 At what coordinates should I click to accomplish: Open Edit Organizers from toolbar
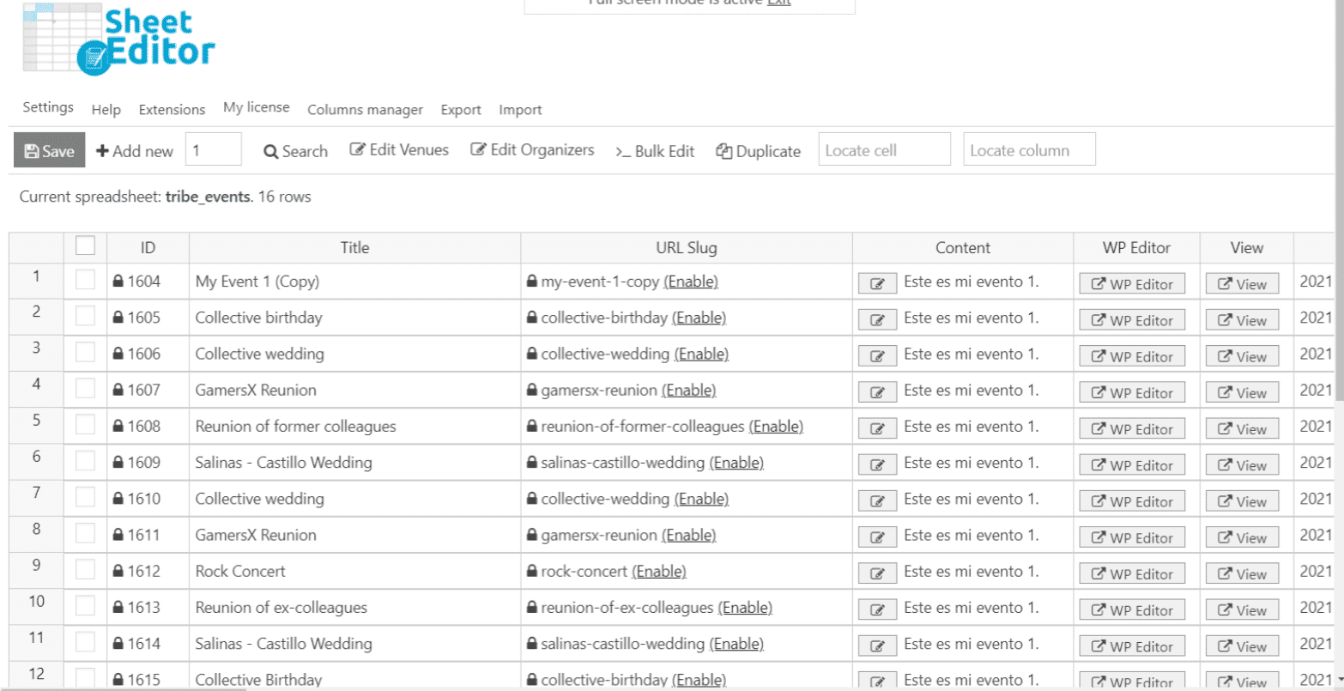[532, 149]
